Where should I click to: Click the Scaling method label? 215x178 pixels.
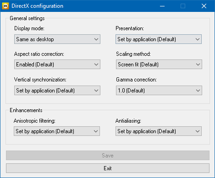click(133, 54)
